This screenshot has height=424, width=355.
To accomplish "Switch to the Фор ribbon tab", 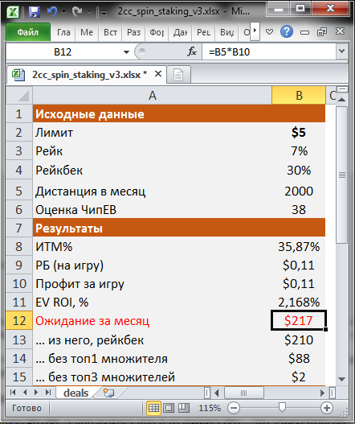I will click(x=157, y=32).
